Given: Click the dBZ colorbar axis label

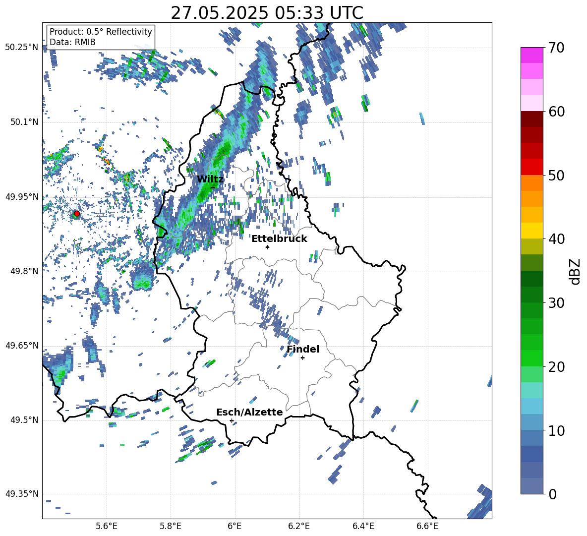Looking at the screenshot, I should 575,271.
